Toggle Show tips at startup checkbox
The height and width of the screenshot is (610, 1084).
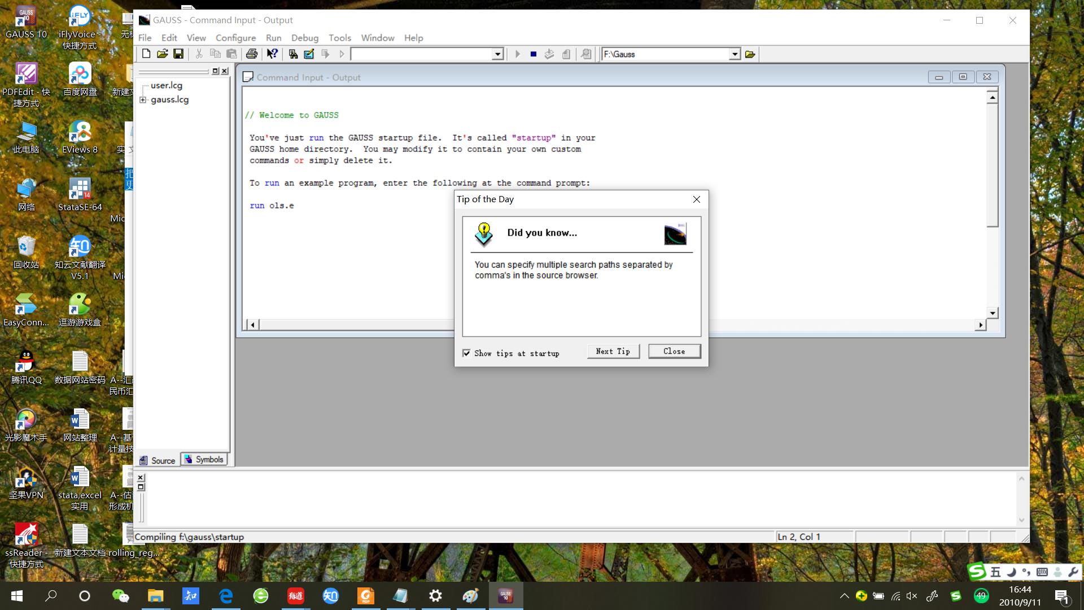[x=467, y=353]
